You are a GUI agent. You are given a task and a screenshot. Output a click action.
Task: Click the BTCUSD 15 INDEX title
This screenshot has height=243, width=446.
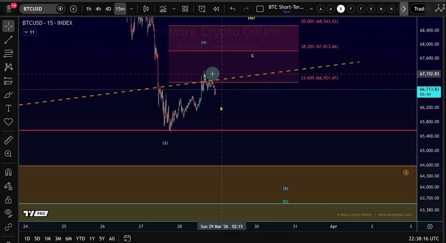pyautogui.click(x=47, y=23)
